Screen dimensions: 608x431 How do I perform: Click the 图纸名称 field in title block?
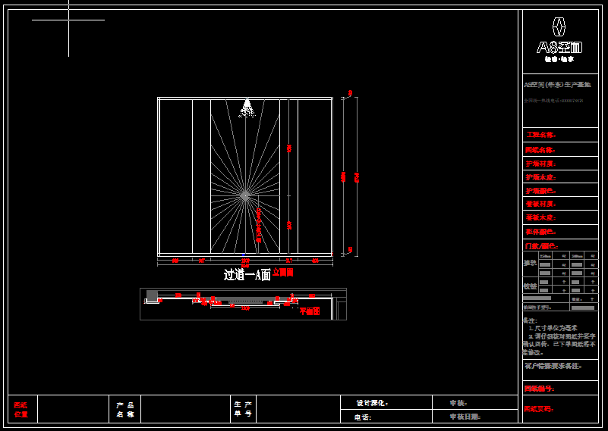(x=541, y=149)
